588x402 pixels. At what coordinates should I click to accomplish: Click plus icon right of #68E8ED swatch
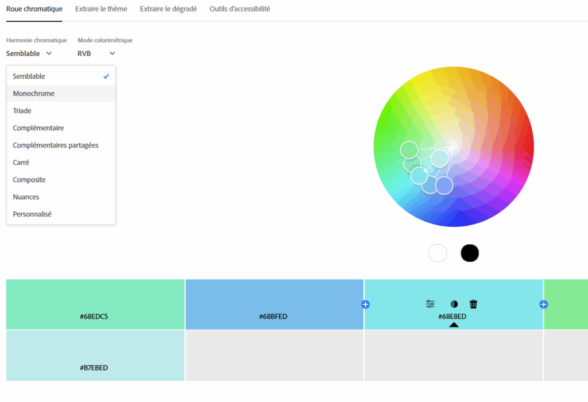tap(544, 304)
